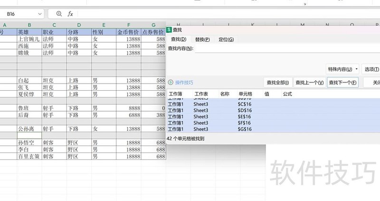Open the 特殊内容 dropdown
Viewport: 380px width, 201px height.
pos(342,69)
